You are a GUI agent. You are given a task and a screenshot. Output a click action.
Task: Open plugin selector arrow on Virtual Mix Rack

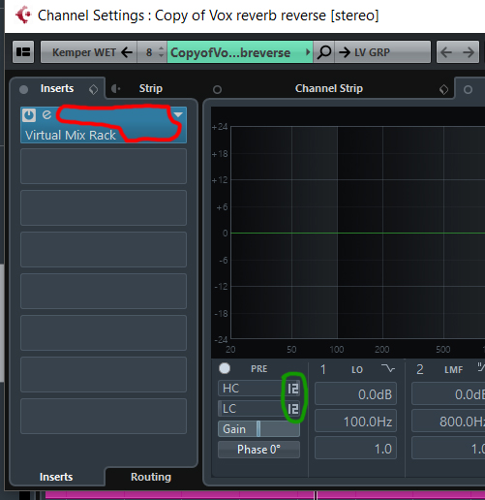[x=178, y=114]
